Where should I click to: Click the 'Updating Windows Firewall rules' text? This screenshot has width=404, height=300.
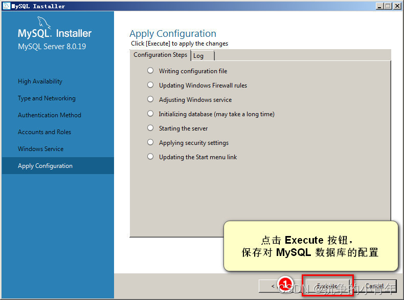click(x=203, y=85)
